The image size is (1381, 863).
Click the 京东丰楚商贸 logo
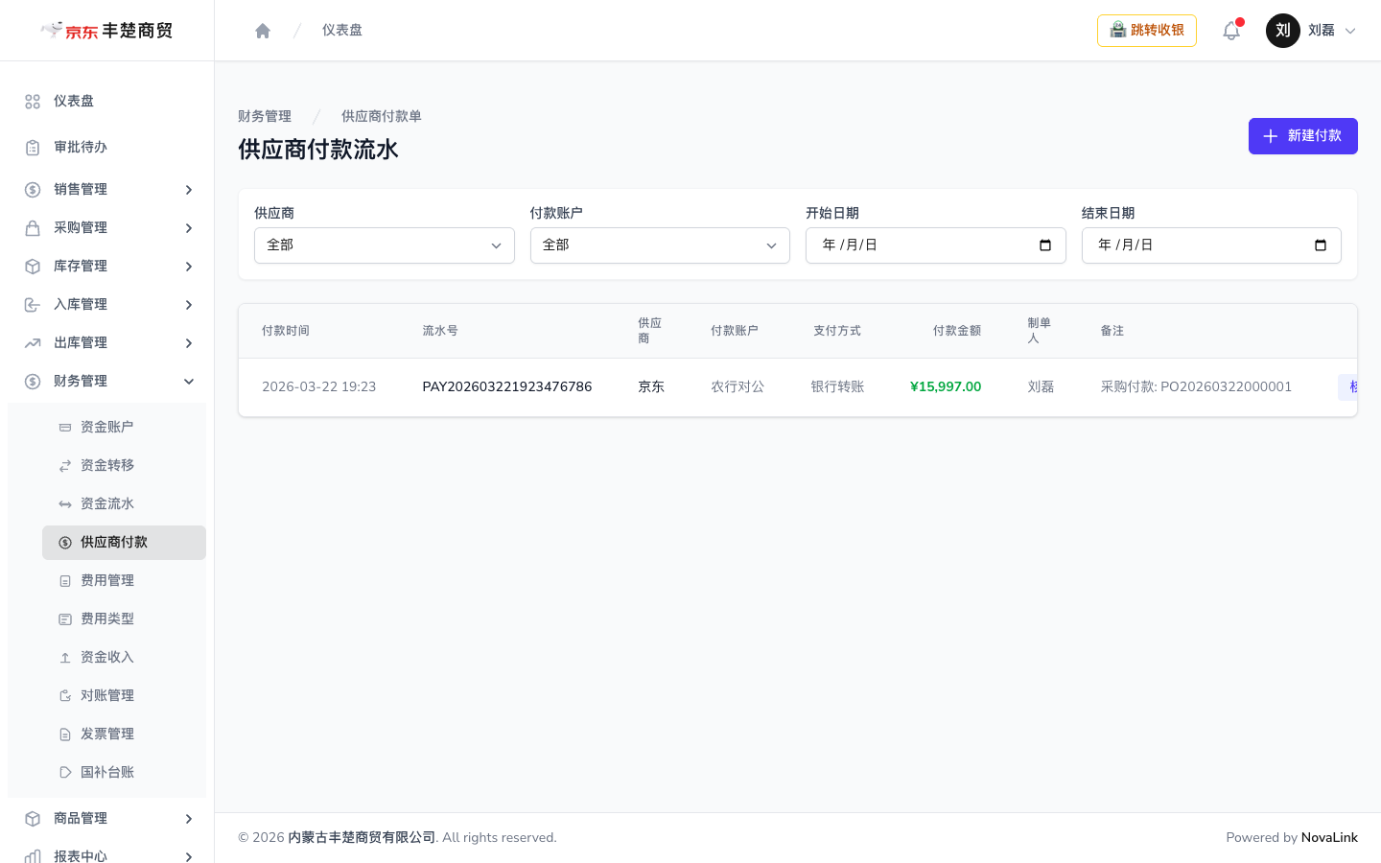(106, 31)
